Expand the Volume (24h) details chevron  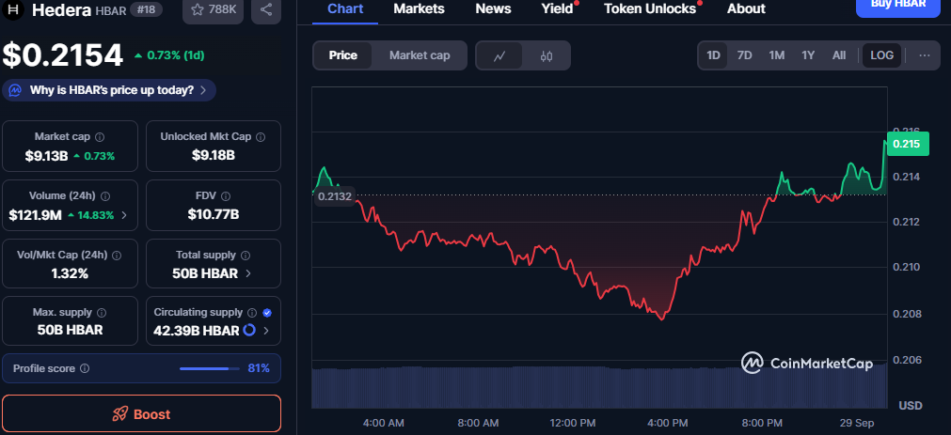(x=125, y=215)
